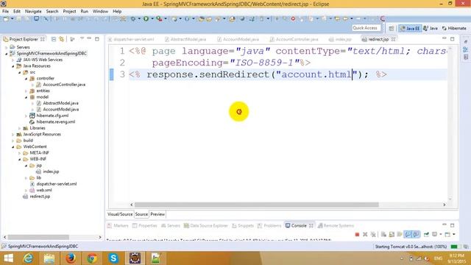Click the Debug bug icon in toolbar
Viewport: 471px width, 265px height.
coord(133,18)
